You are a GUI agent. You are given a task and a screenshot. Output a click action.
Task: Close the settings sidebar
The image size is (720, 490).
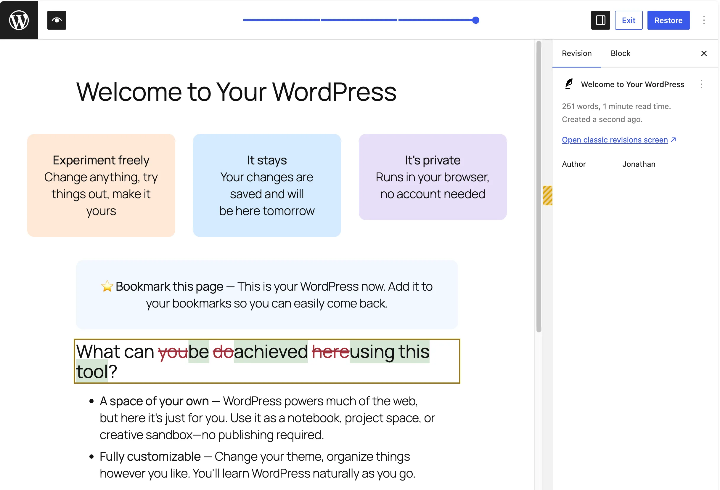(x=704, y=53)
